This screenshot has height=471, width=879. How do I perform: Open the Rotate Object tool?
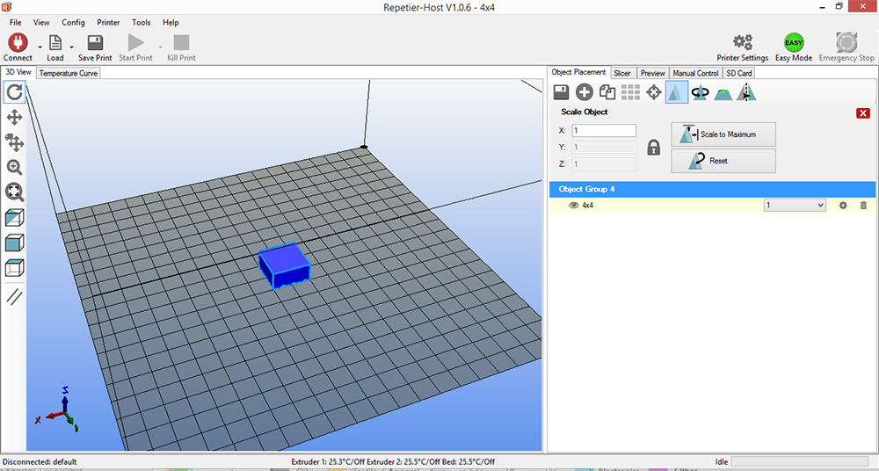click(x=701, y=92)
